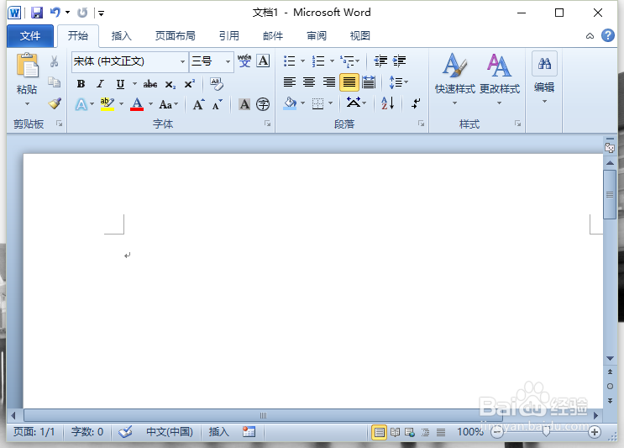Toggle Bold formatting
624x448 pixels.
[x=81, y=83]
